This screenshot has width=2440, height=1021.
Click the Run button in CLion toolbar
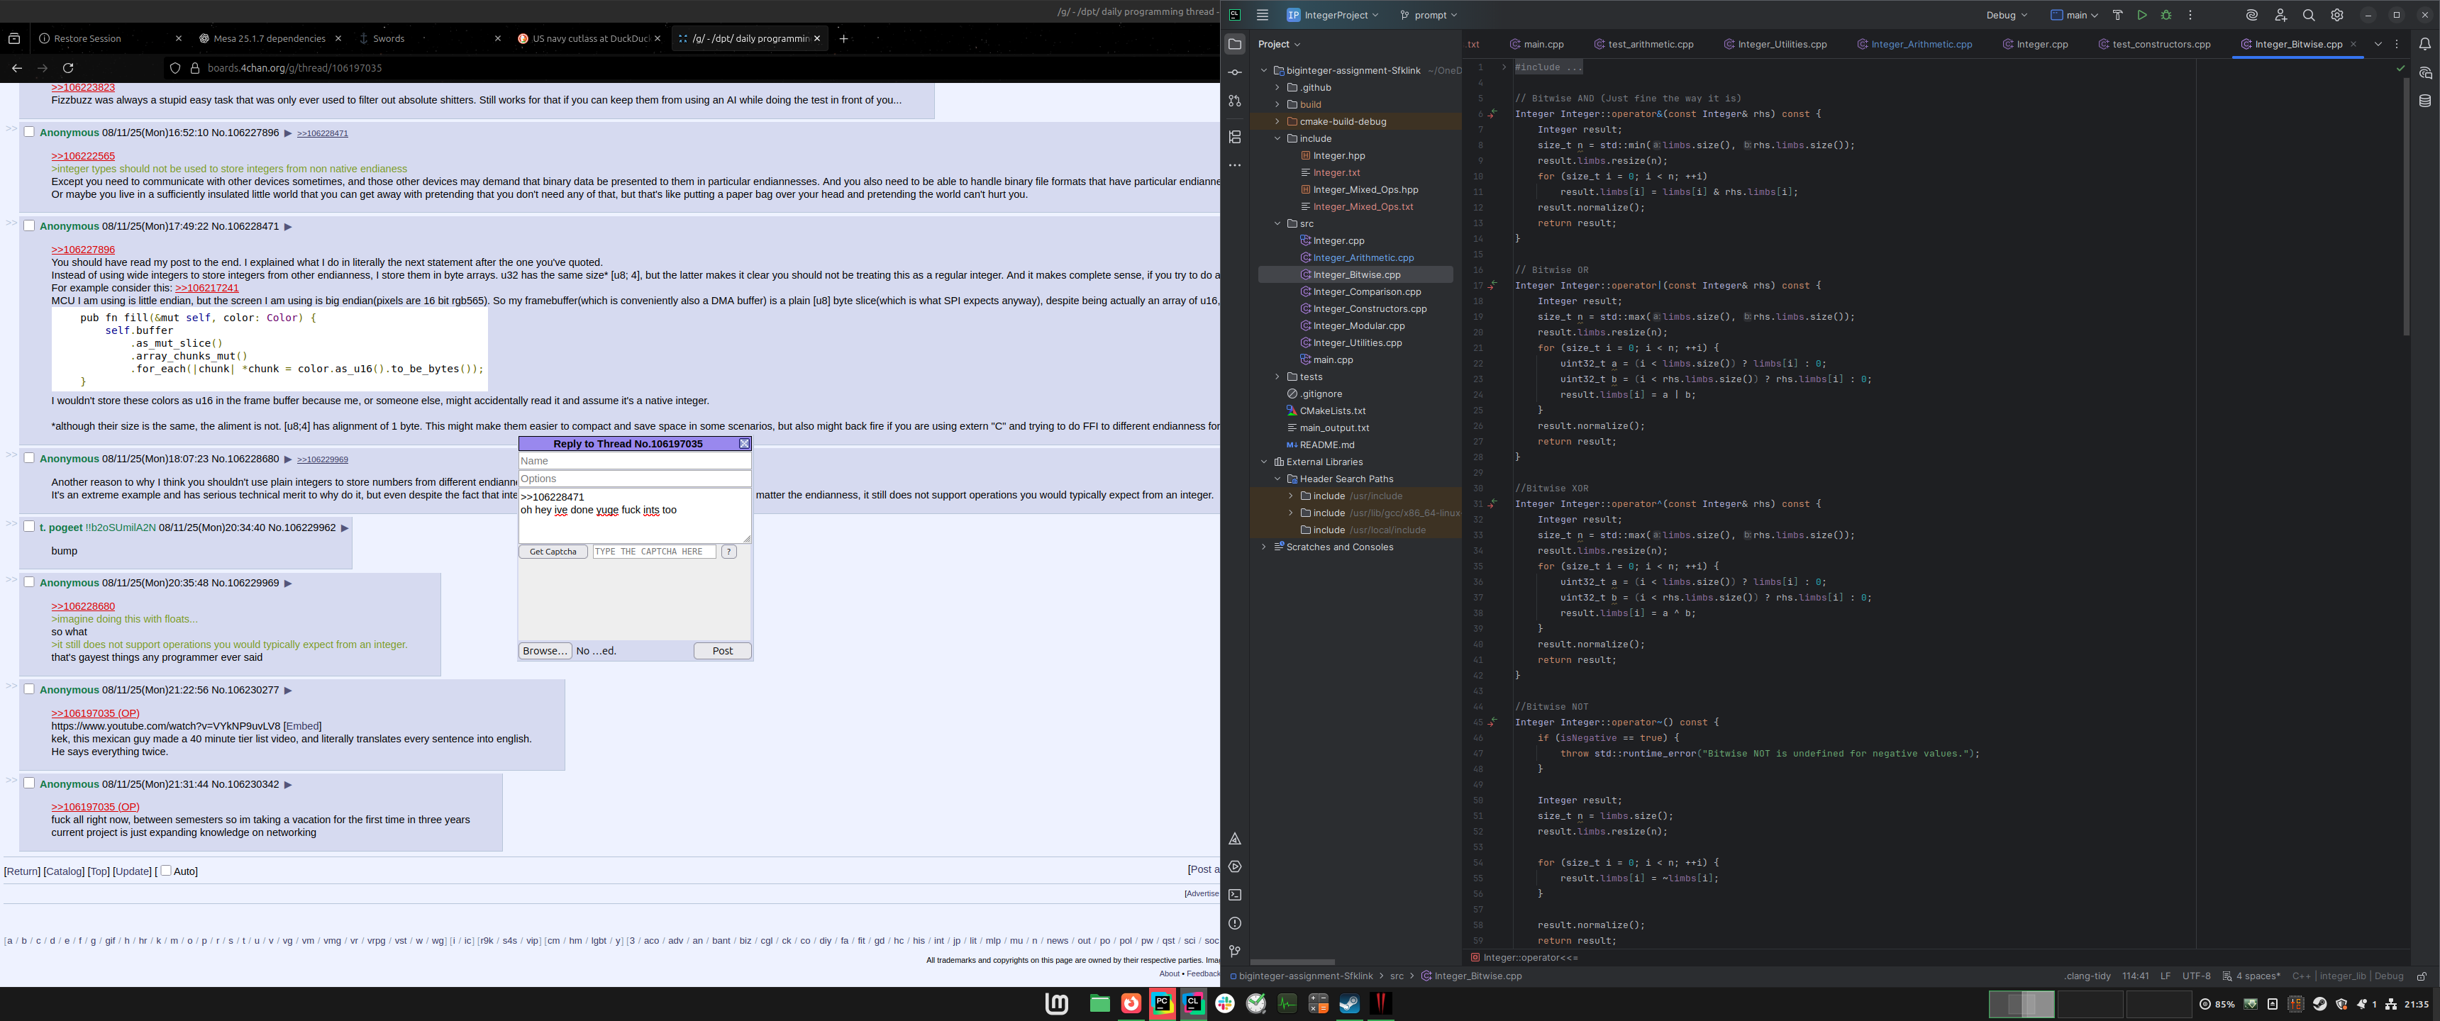point(2141,15)
